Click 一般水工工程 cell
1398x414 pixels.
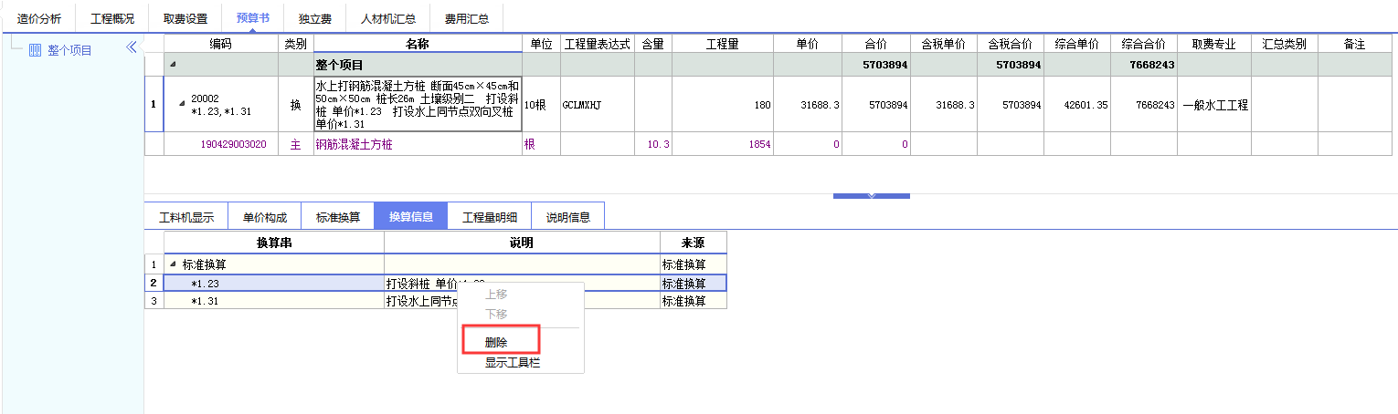click(1214, 104)
